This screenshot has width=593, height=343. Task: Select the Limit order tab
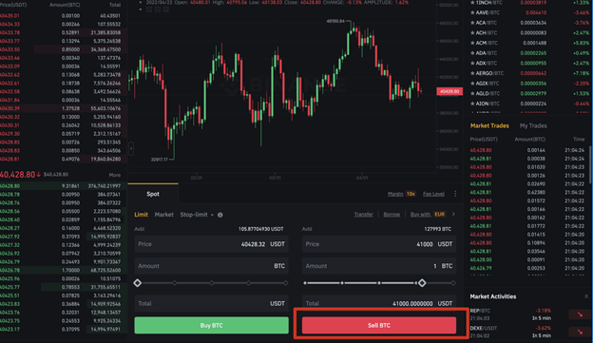[x=141, y=215]
